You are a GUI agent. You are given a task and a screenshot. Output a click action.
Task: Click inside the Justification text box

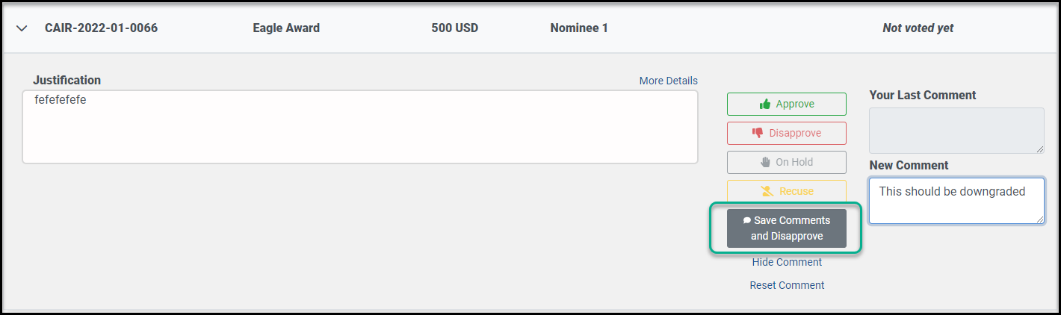[x=360, y=127]
